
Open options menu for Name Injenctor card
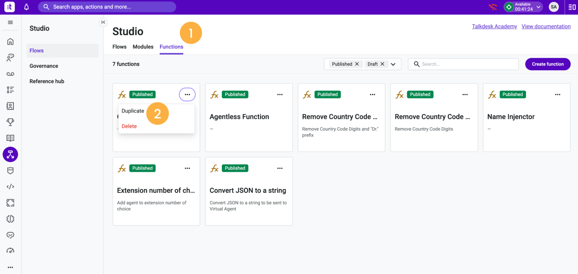[x=557, y=95]
